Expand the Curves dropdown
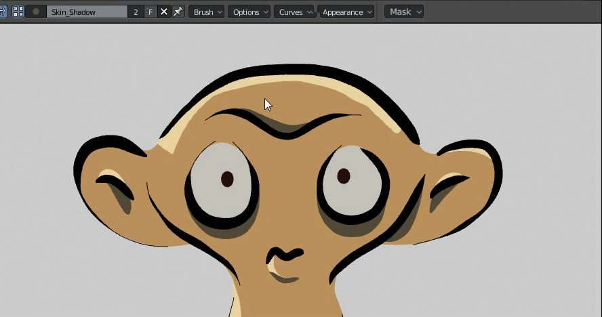This screenshot has width=602, height=317. (294, 12)
